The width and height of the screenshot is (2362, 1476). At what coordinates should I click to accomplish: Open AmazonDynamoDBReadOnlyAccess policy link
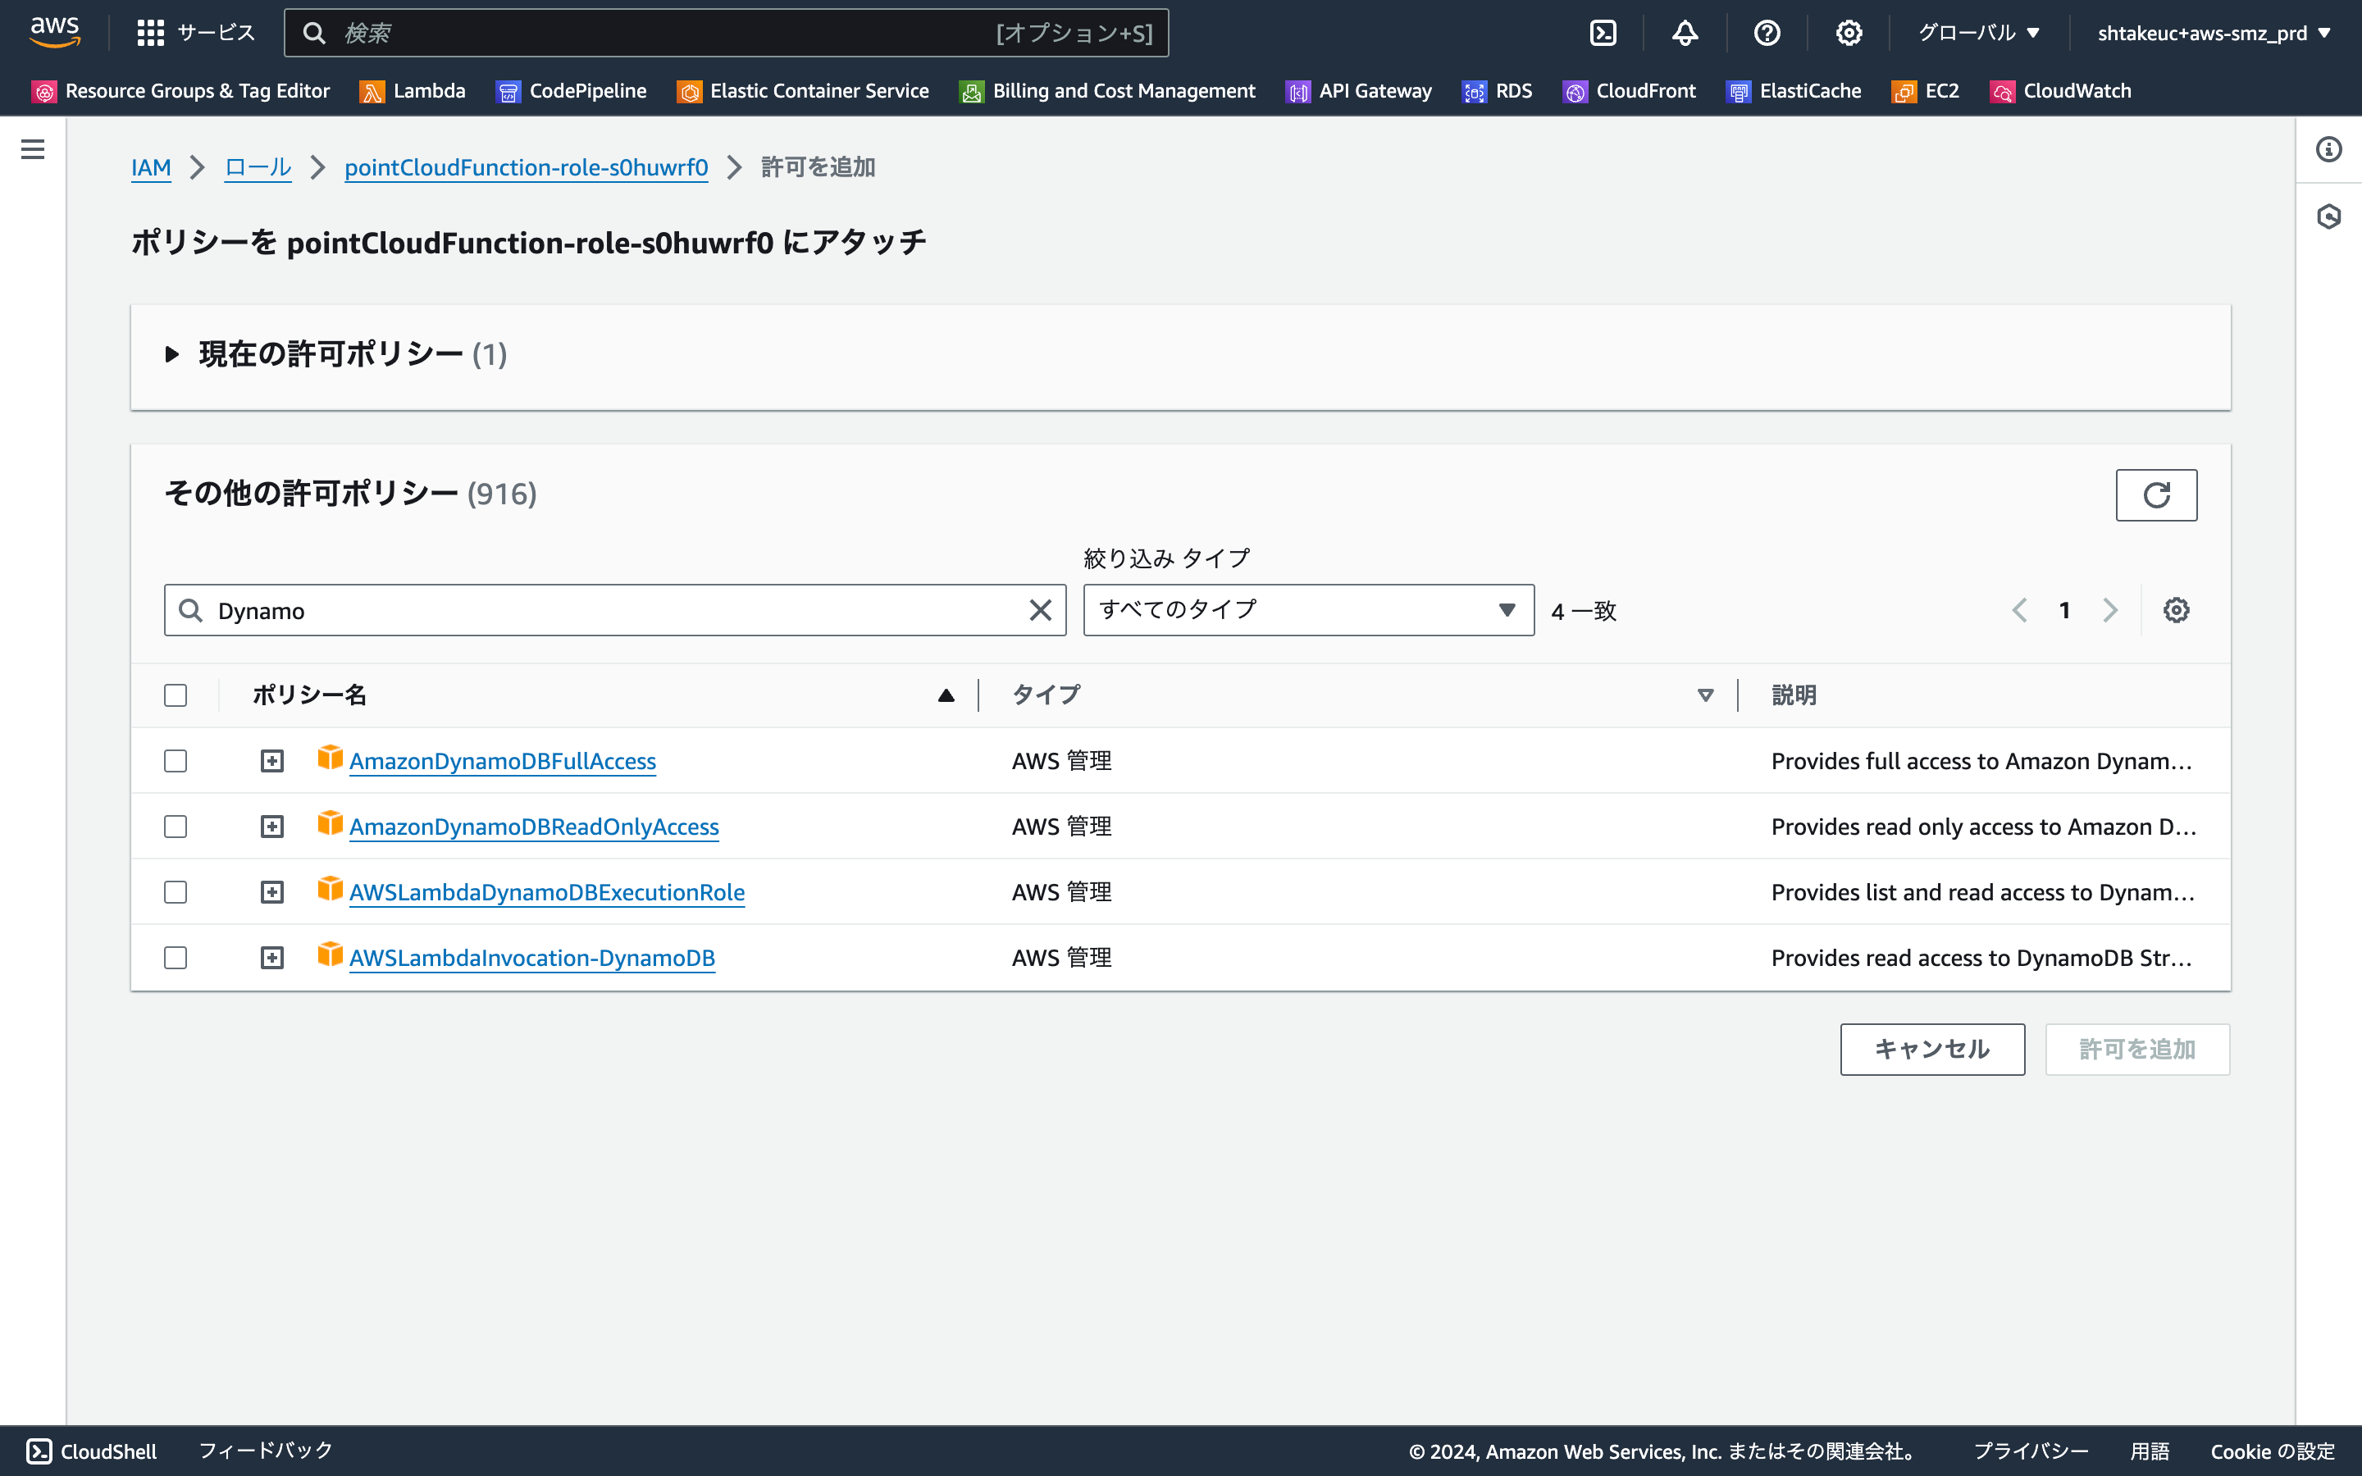click(x=534, y=826)
